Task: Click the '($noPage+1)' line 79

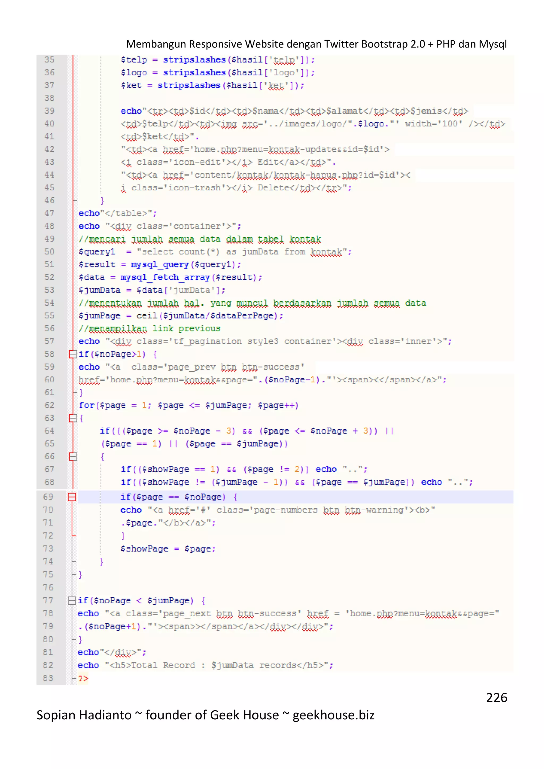Action: coord(206,627)
